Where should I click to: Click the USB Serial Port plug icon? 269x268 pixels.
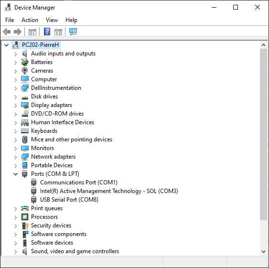pyautogui.click(x=33, y=200)
